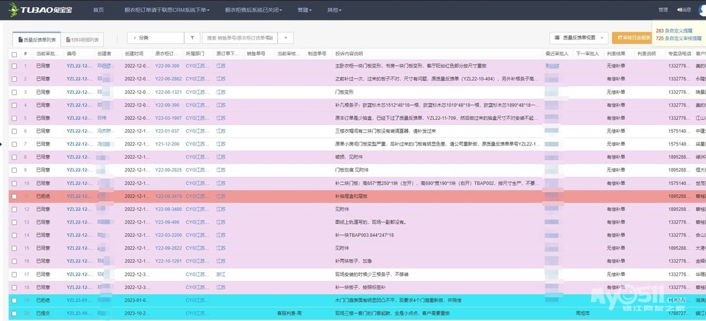Image resolution: width=706 pixels, height=321 pixels.
Task: Open the 质量反馈单视图 view dropdown
Action: pos(578,38)
